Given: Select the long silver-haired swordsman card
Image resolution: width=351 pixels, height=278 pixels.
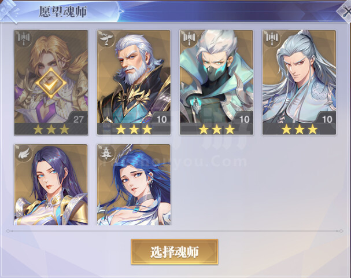Looking at the screenshot, I should tap(300, 82).
